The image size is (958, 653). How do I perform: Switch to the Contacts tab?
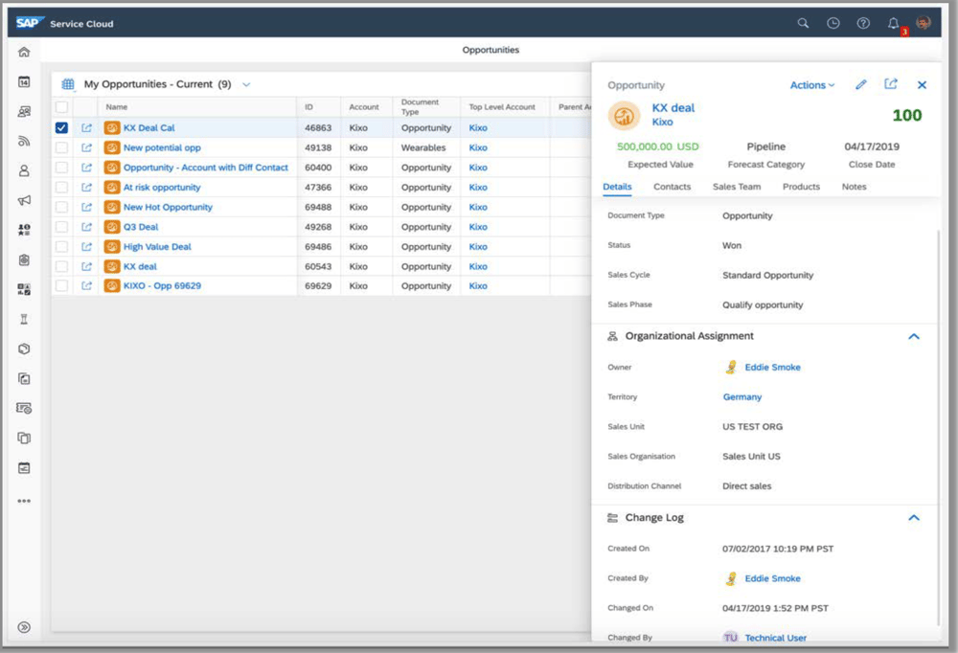[x=672, y=187]
